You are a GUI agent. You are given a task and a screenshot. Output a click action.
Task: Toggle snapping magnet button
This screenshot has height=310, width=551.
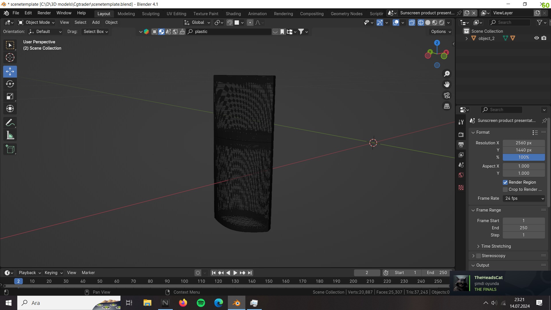coord(230,23)
